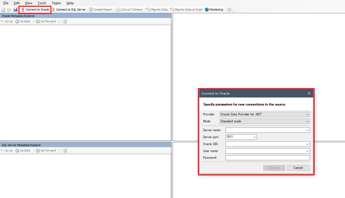
Task: Click the Open Project folder icon
Action: (9, 9)
